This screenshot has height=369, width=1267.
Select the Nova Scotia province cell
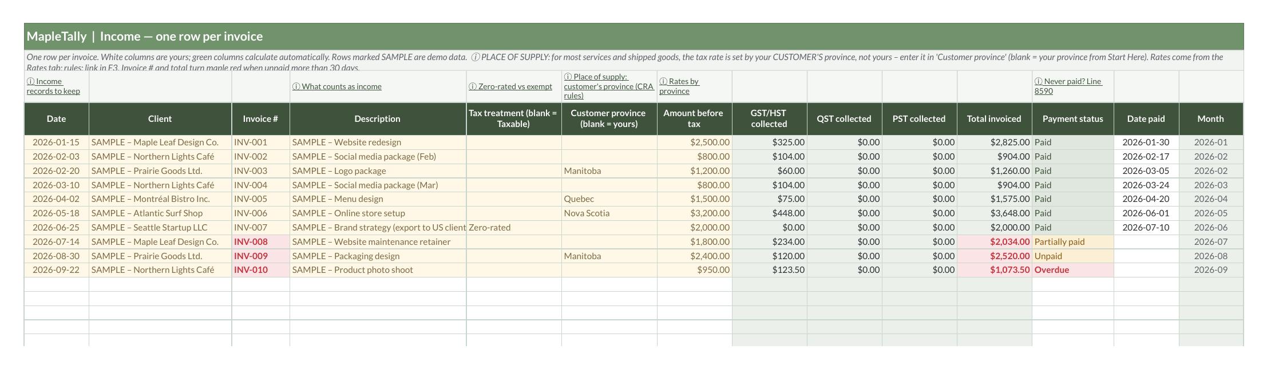coord(609,213)
